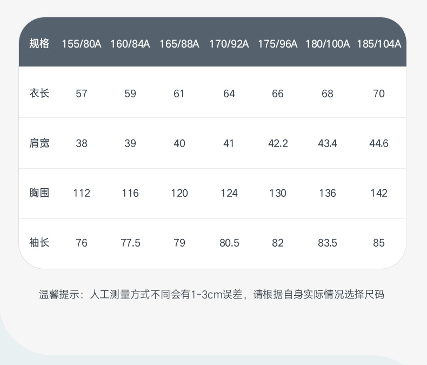Click the 衣长 value 64

pyautogui.click(x=229, y=94)
